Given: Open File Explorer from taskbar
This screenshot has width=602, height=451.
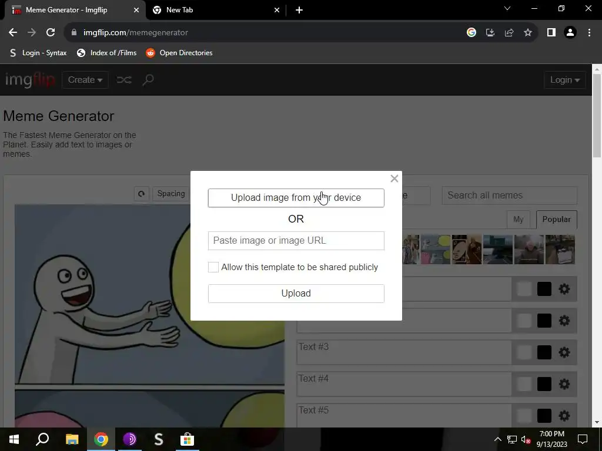Looking at the screenshot, I should (x=72, y=439).
